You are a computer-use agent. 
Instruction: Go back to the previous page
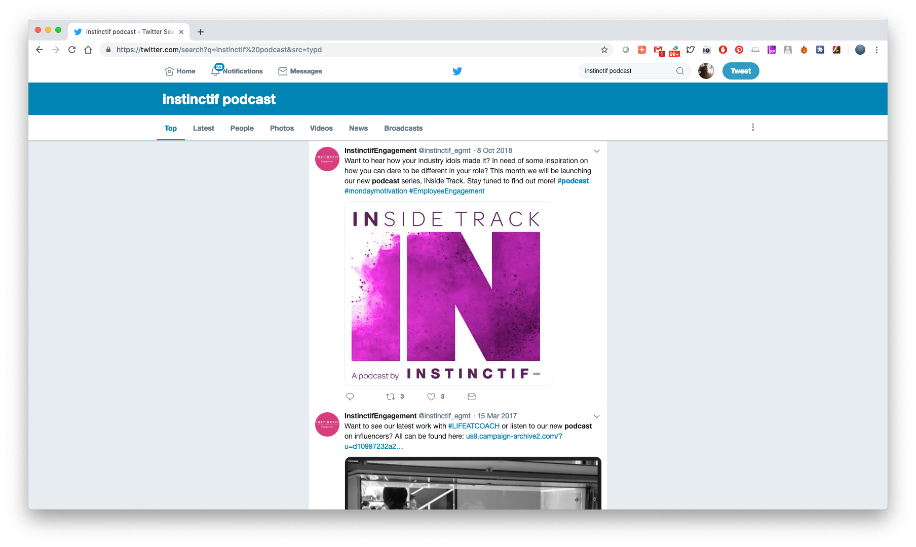(40, 50)
